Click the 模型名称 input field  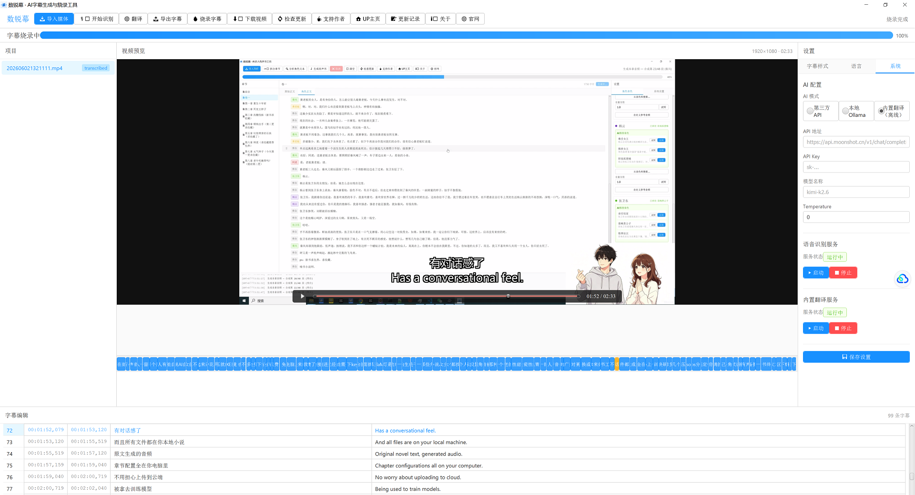tap(856, 192)
